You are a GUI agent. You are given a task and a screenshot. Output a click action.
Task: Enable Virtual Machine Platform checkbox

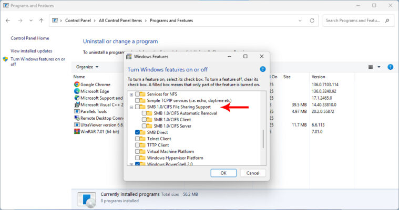pos(137,151)
